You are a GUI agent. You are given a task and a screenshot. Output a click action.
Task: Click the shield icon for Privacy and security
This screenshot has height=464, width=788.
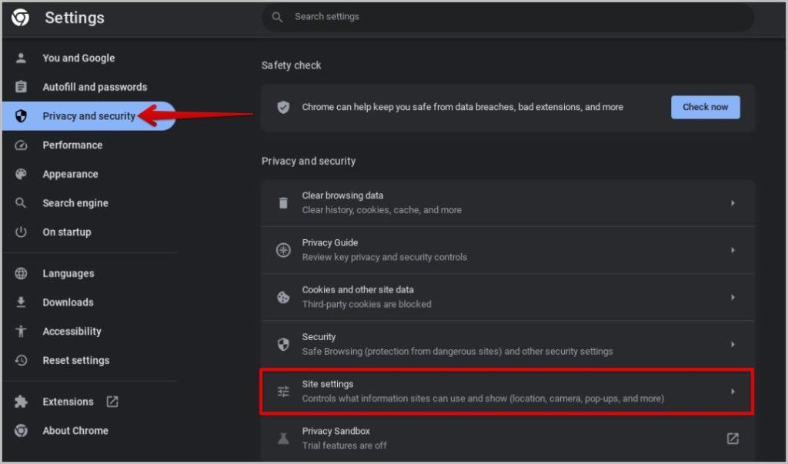pos(21,116)
